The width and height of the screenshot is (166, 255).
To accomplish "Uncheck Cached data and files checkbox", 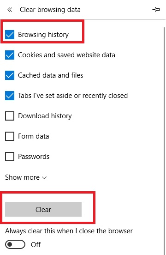I will click(10, 75).
